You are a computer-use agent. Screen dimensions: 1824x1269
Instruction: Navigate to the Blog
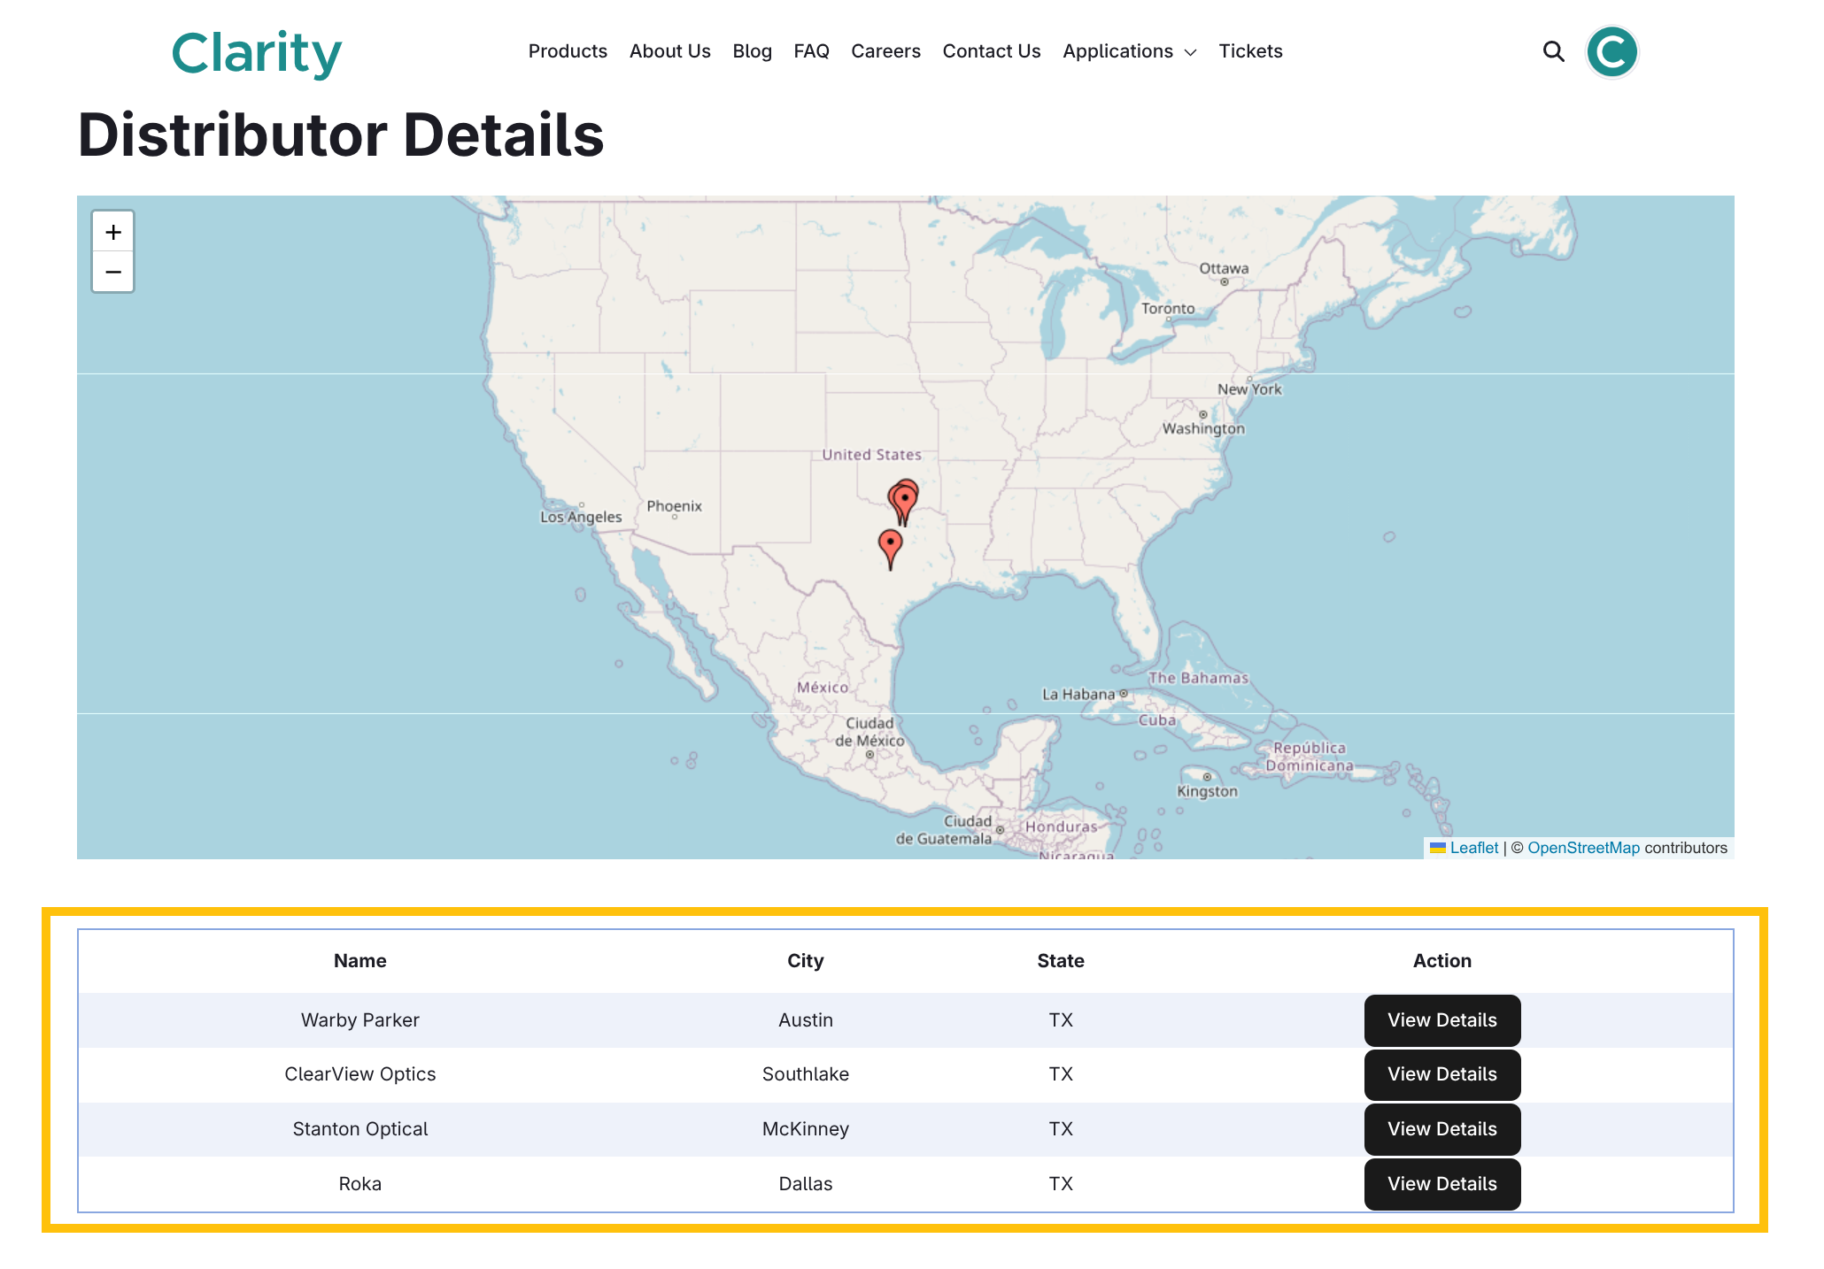pyautogui.click(x=753, y=51)
